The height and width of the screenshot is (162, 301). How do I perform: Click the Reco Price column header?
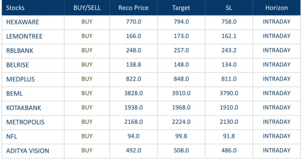[133, 8]
